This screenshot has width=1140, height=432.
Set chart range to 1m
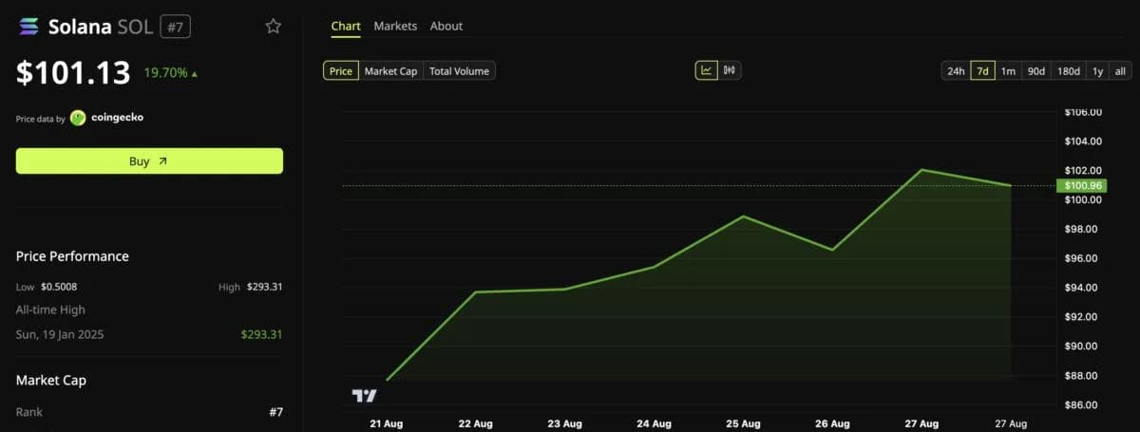pos(1009,71)
